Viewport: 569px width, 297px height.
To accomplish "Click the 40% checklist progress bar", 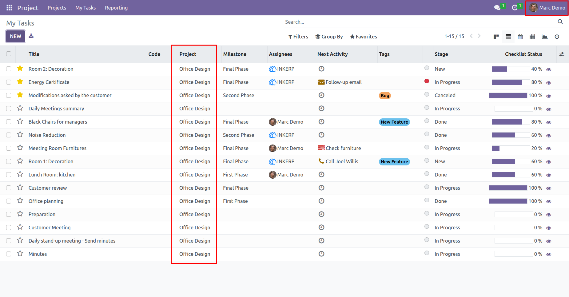I will [511, 69].
